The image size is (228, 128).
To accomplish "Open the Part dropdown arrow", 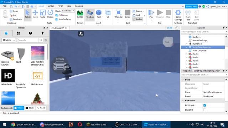I will [99, 20].
